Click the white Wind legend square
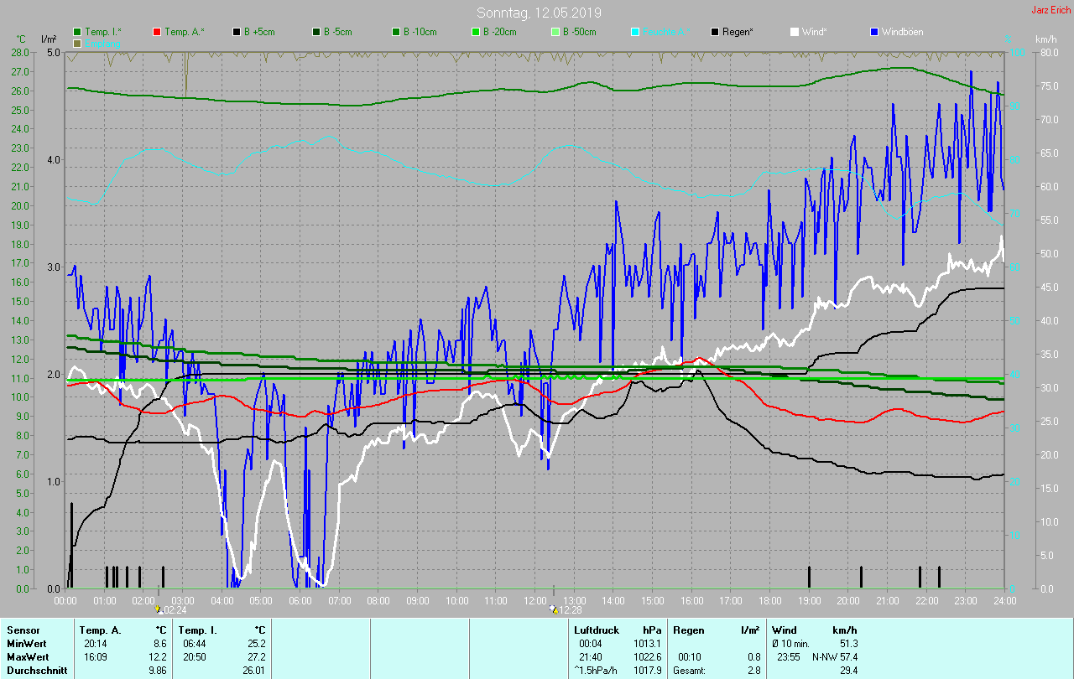Image resolution: width=1074 pixels, height=679 pixels. [x=795, y=32]
